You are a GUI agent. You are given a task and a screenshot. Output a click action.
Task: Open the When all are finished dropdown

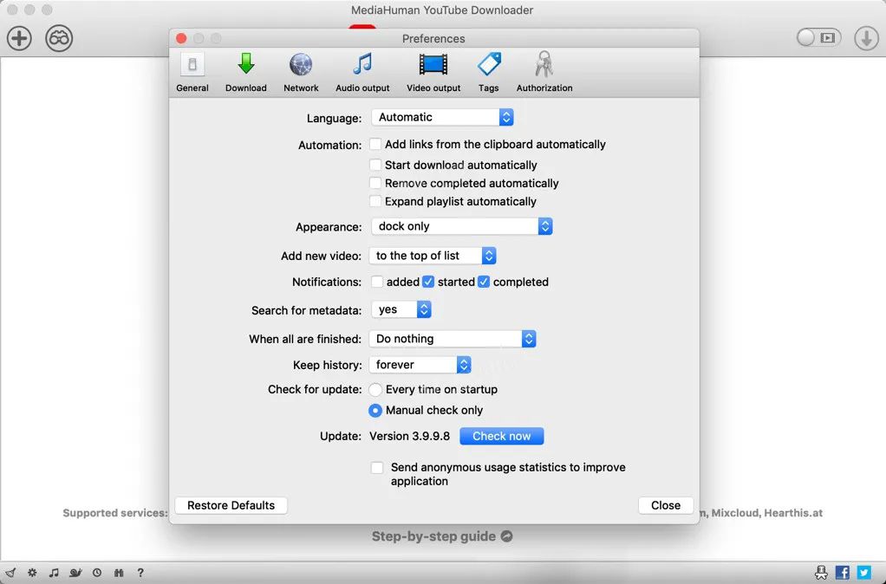coord(453,339)
